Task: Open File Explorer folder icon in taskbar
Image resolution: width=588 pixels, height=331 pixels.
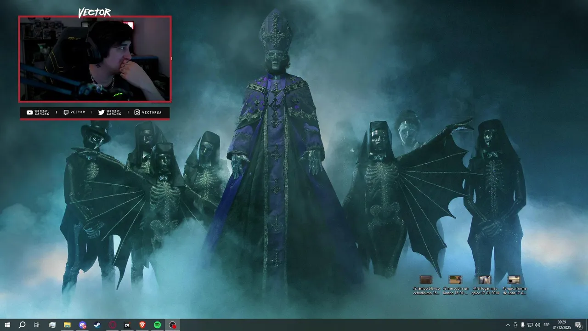Action: (x=67, y=325)
